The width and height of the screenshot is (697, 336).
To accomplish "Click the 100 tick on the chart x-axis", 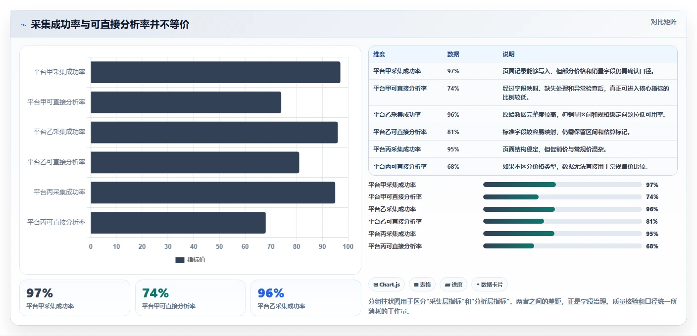I will click(x=348, y=247).
